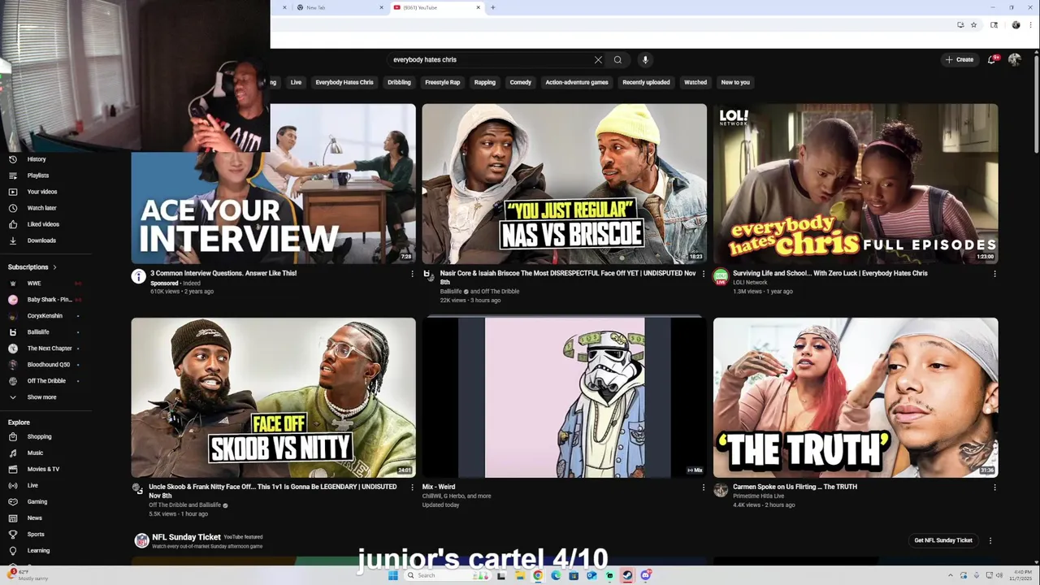The image size is (1040, 585).
Task: Open Steam from the taskbar
Action: click(627, 575)
